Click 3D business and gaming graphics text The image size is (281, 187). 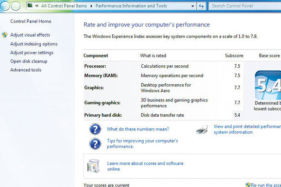coord(174,103)
